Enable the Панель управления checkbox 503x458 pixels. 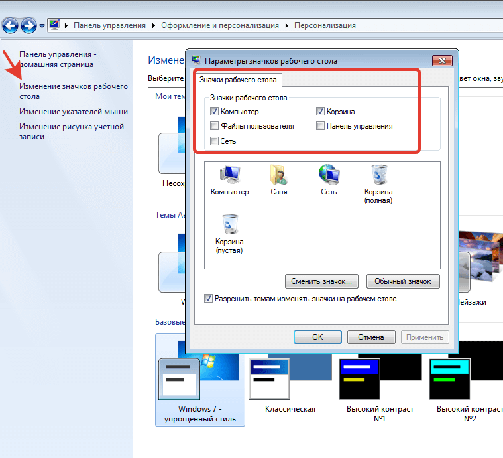pyautogui.click(x=320, y=126)
